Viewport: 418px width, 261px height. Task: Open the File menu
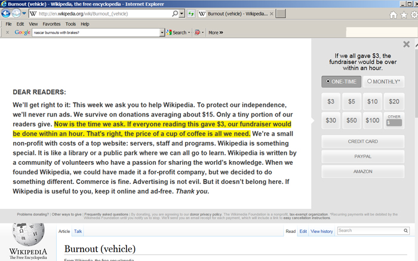(x=8, y=24)
